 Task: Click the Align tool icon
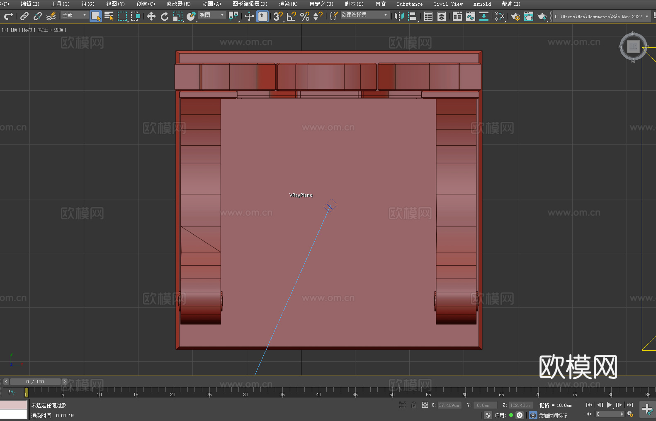[x=413, y=16]
